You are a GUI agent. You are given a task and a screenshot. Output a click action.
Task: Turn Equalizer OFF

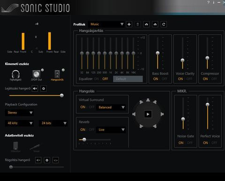pos(105,79)
